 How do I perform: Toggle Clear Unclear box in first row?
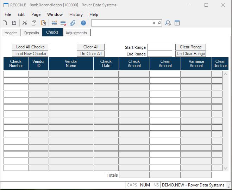pos(217,74)
